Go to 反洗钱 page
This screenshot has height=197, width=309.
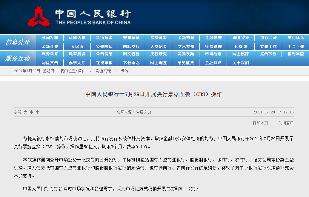pyautogui.click(x=241, y=47)
